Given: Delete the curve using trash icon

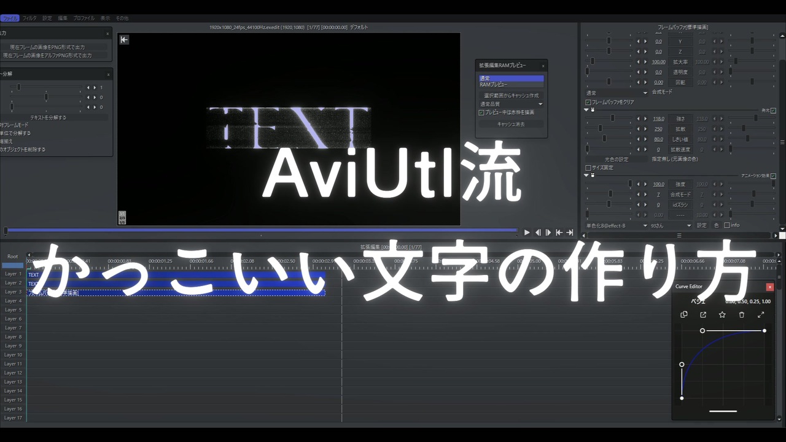Looking at the screenshot, I should coord(742,314).
